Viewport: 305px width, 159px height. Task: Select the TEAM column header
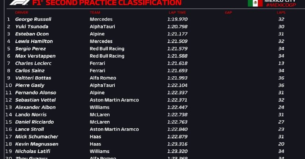pos(95,13)
